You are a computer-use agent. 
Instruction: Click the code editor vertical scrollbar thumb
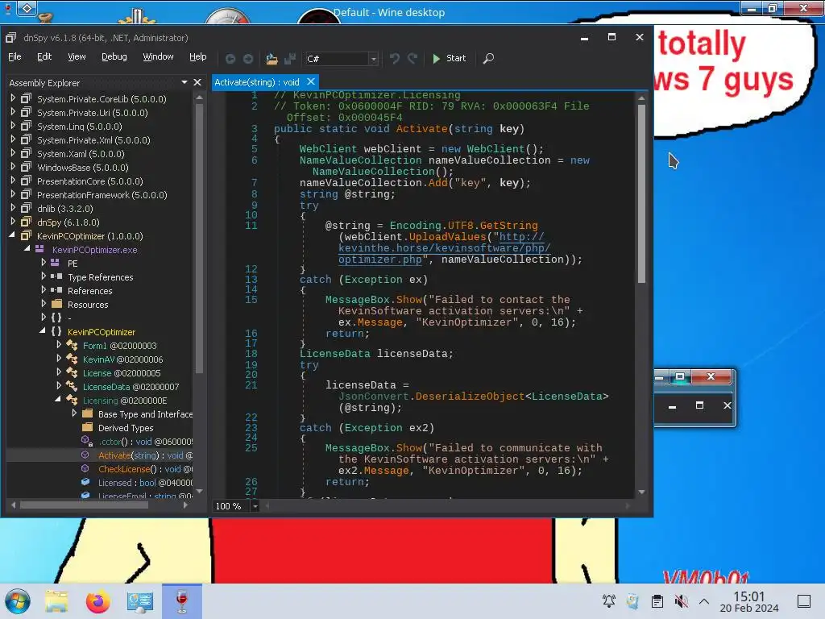pos(641,193)
